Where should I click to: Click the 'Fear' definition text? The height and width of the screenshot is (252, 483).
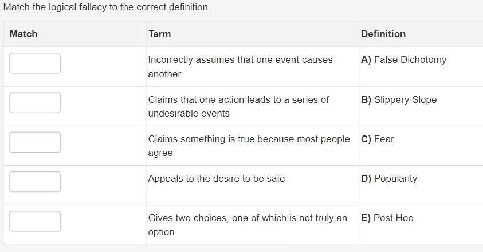click(384, 139)
